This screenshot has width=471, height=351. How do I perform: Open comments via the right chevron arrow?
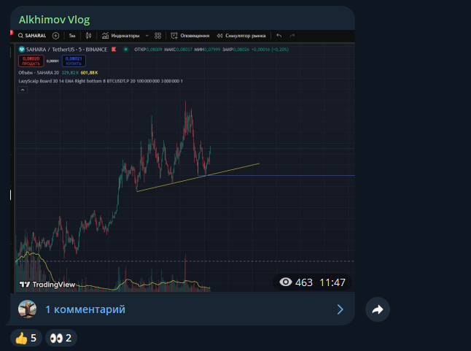(x=340, y=309)
